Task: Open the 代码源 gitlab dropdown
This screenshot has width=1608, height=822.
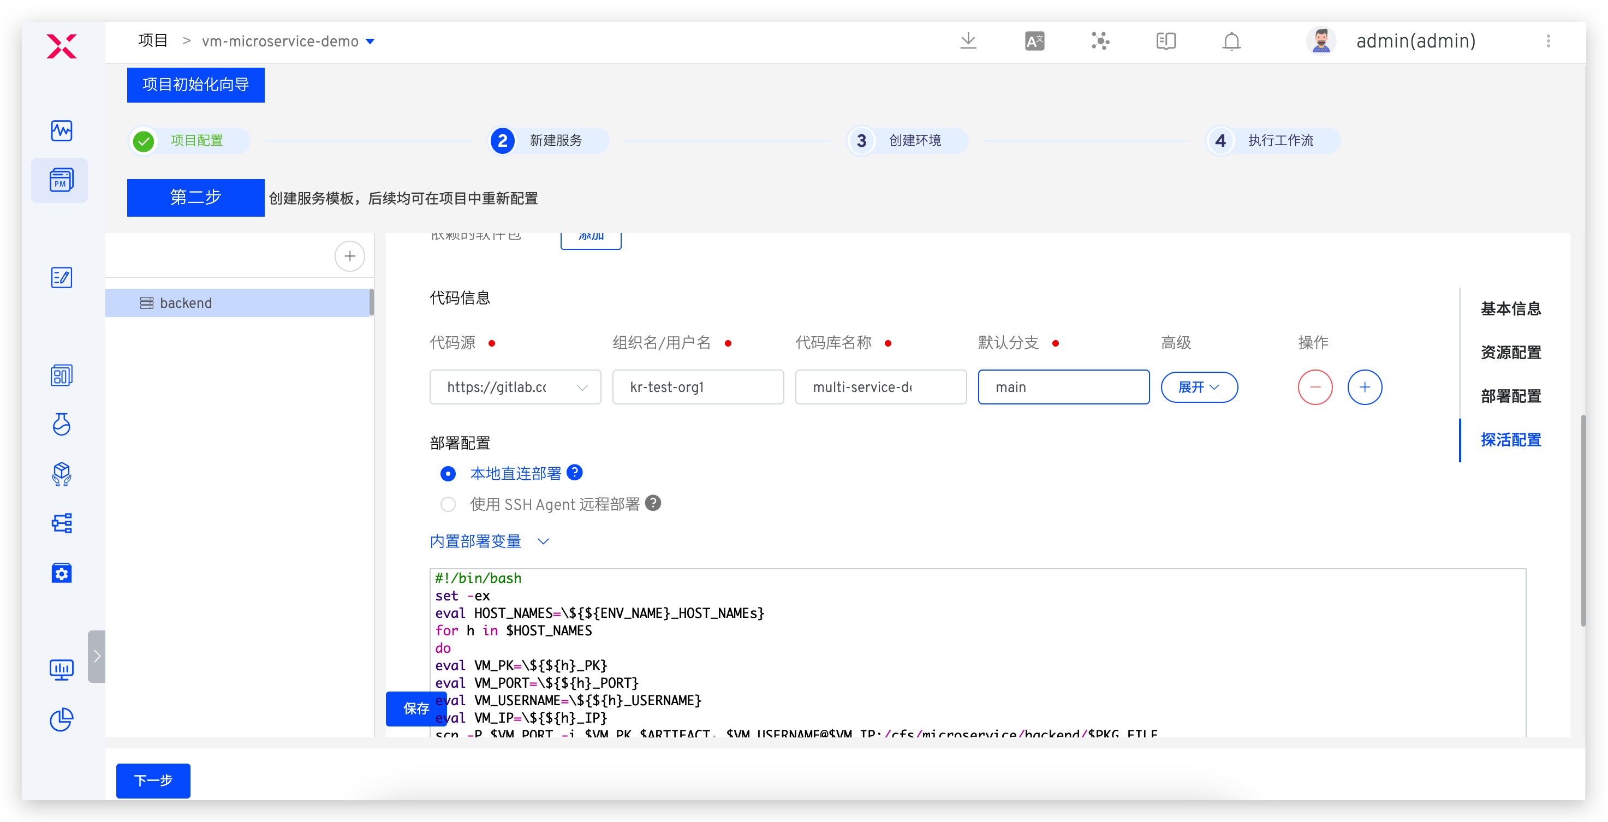Action: click(x=515, y=387)
